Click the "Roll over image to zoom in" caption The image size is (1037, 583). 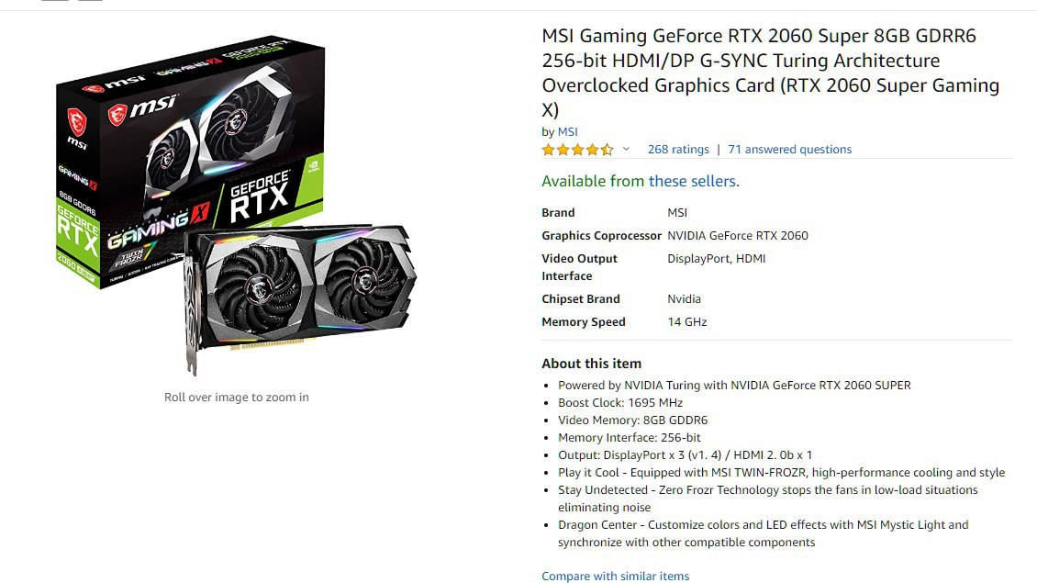[237, 397]
